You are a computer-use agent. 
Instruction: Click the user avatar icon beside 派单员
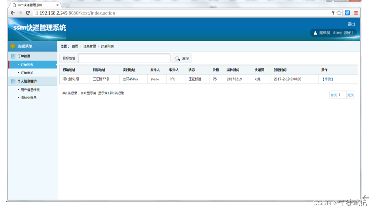[x=315, y=33]
